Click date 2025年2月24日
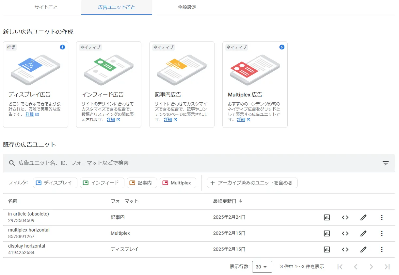This screenshot has width=399, height=275. [x=229, y=217]
